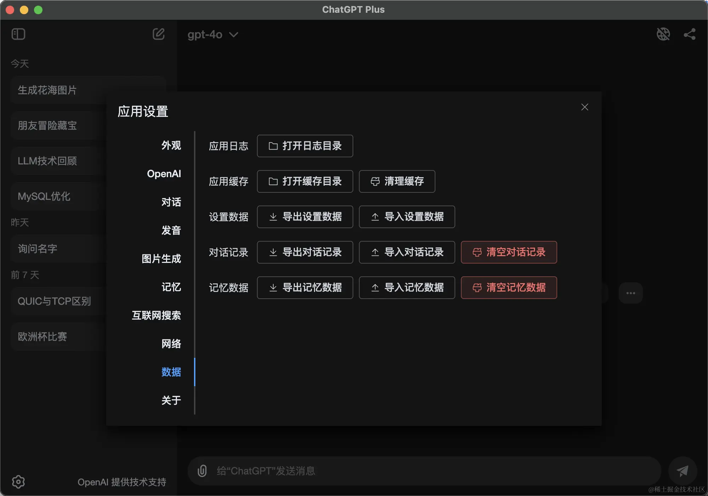Click the 清理缓存 button
Screen dimensions: 708x496
pos(397,181)
